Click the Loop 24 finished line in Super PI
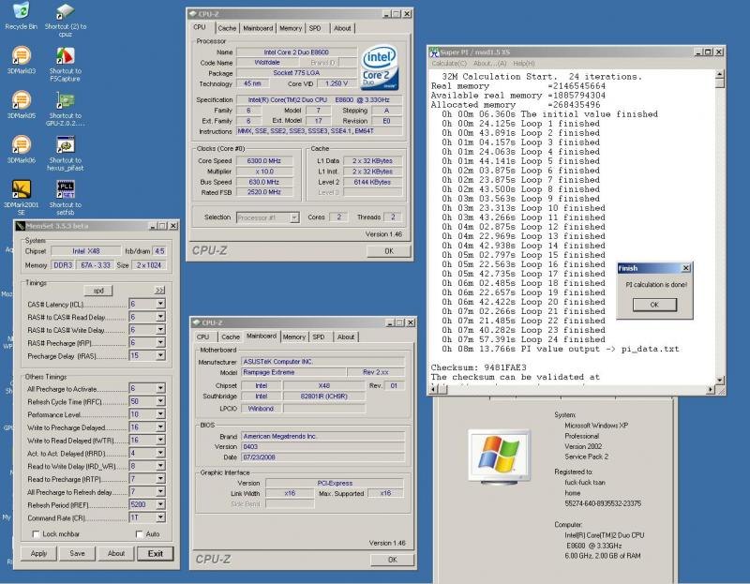 (523, 339)
